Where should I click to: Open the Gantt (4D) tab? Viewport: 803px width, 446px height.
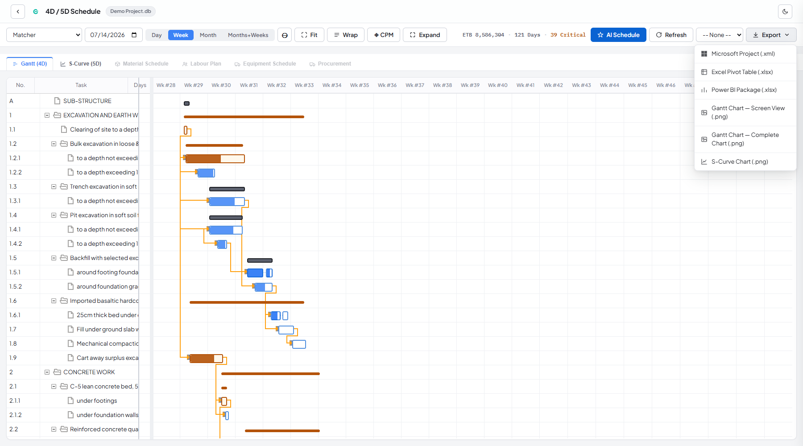[x=30, y=64]
